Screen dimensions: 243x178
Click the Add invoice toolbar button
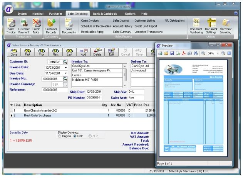pos(84,53)
